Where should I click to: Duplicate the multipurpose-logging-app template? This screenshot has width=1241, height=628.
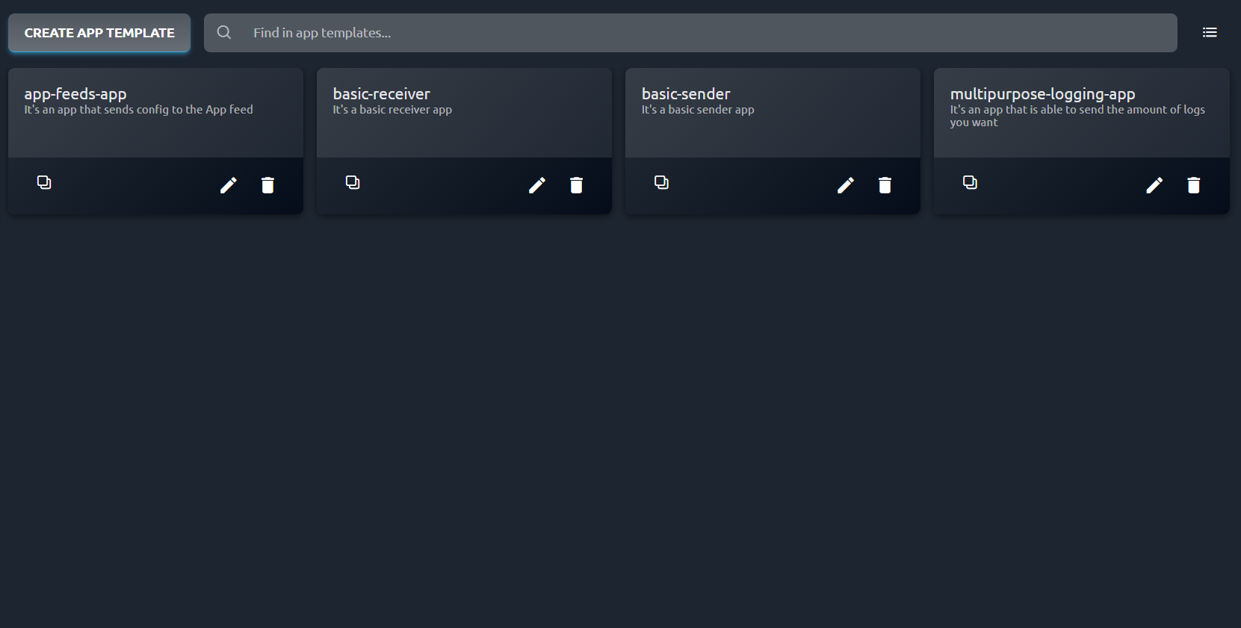970,182
